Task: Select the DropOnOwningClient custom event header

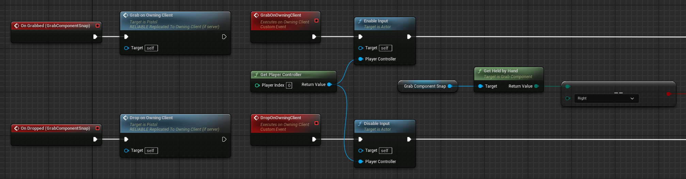Action: [x=285, y=123]
